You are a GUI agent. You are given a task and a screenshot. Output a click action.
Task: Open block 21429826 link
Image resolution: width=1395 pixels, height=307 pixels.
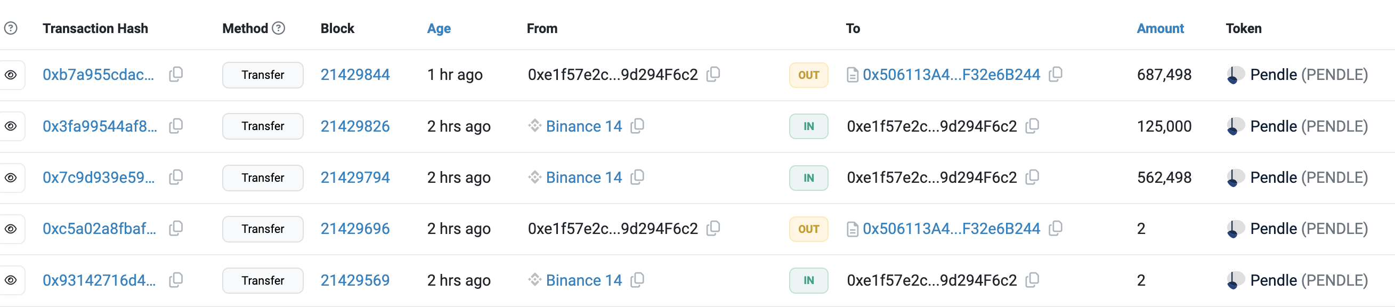355,126
